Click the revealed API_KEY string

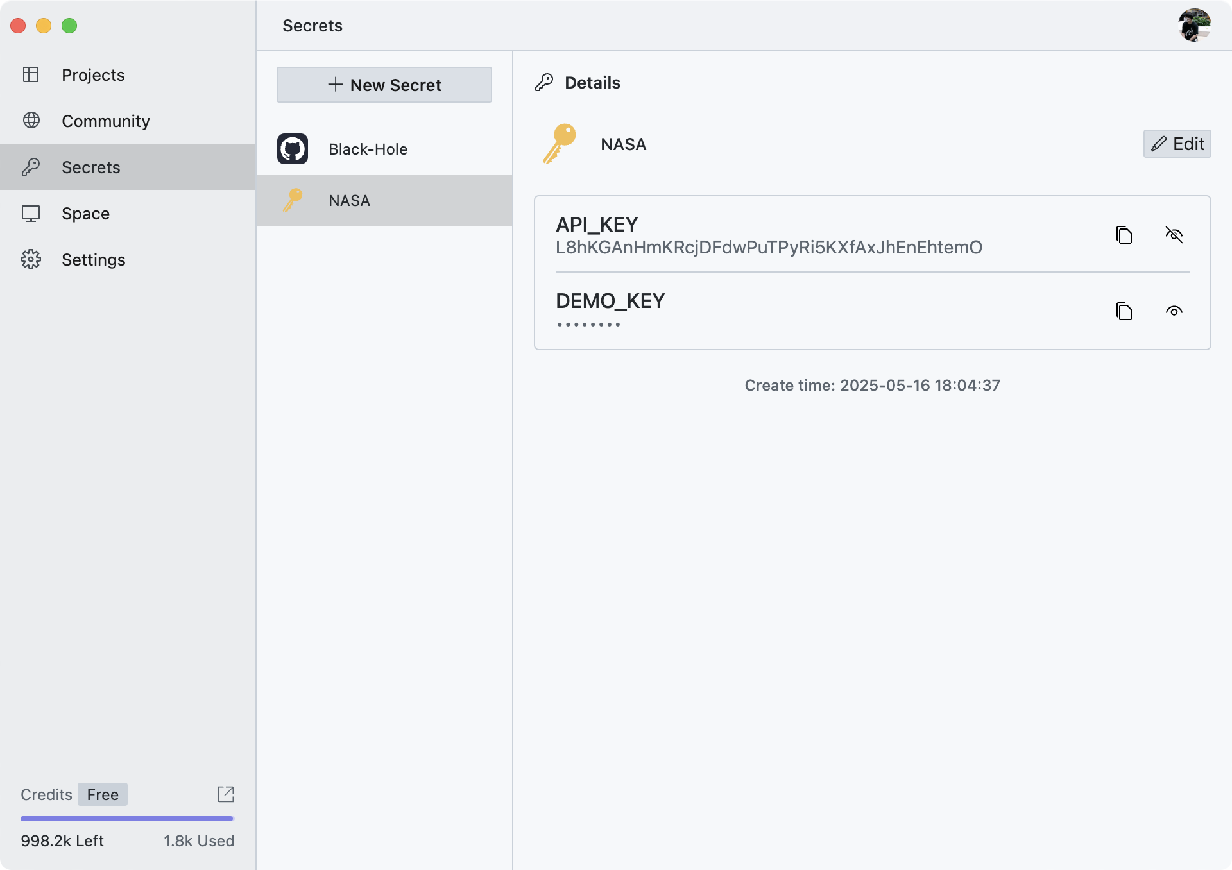(x=768, y=248)
